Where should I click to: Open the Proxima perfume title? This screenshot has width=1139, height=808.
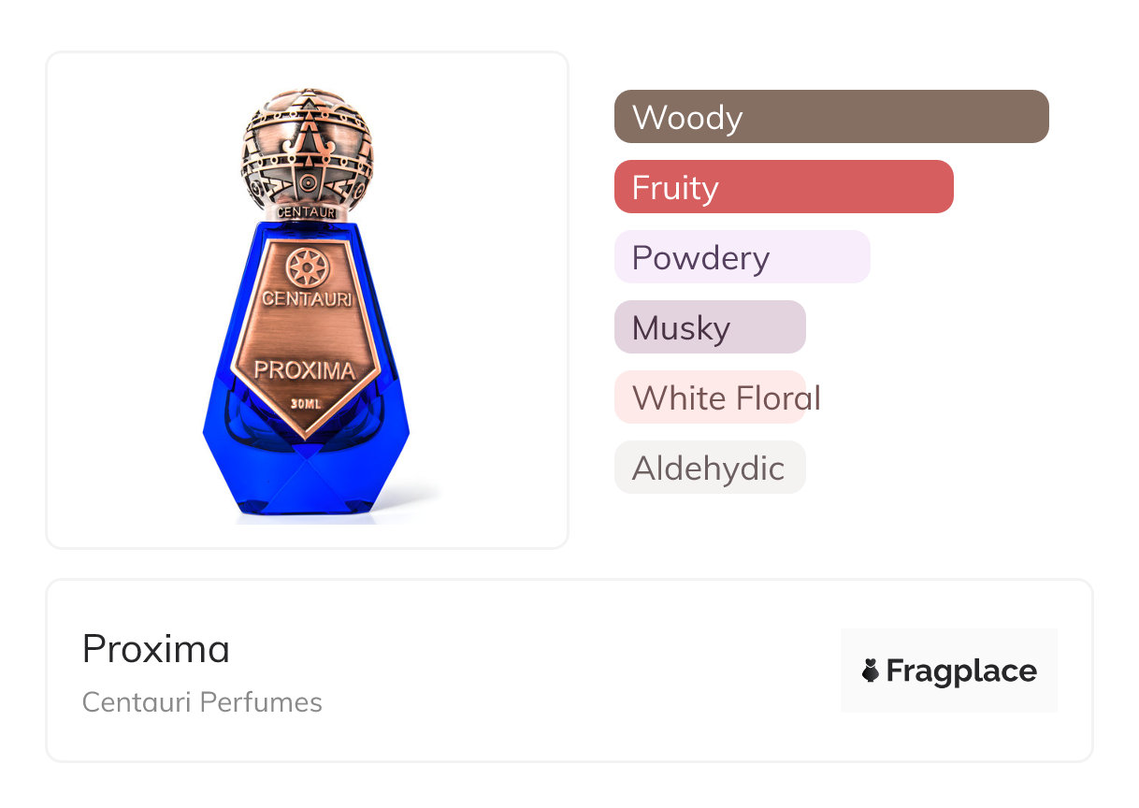156,649
